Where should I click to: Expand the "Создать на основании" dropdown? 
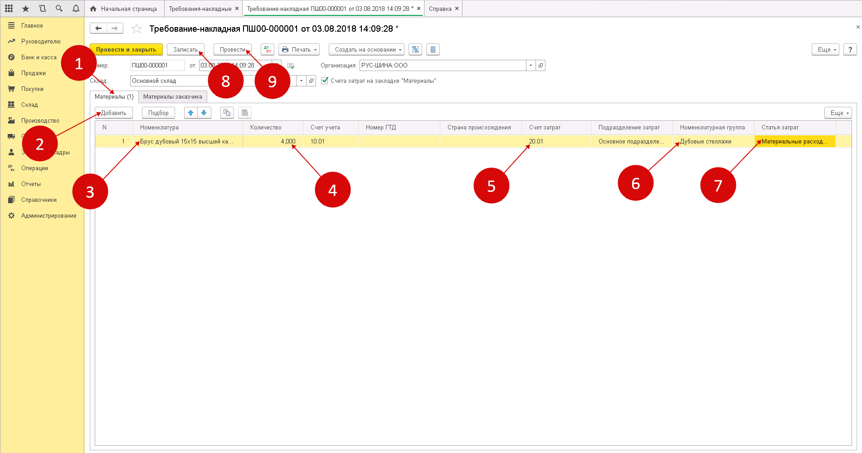[x=366, y=49]
